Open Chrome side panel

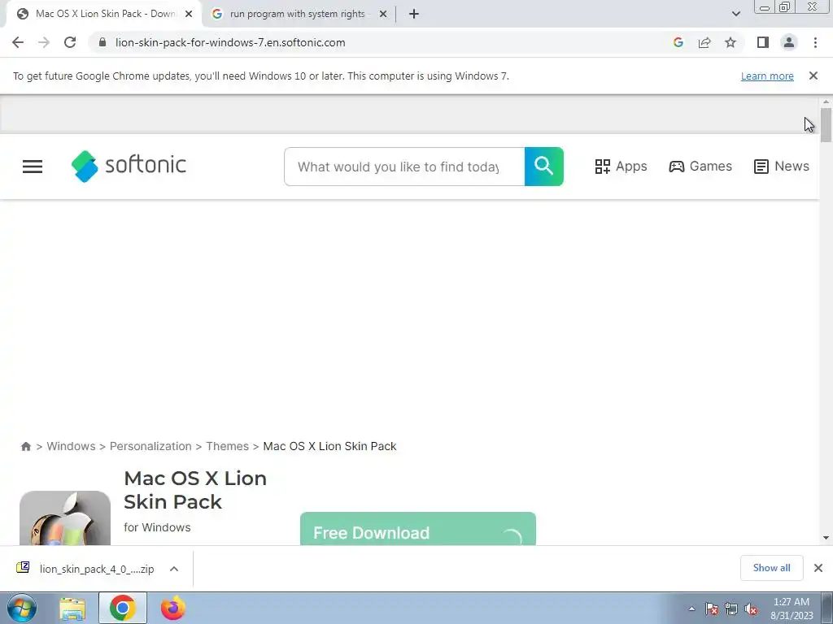763,42
